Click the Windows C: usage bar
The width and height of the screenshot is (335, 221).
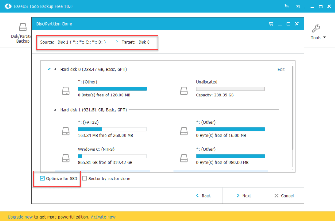tap(112, 156)
